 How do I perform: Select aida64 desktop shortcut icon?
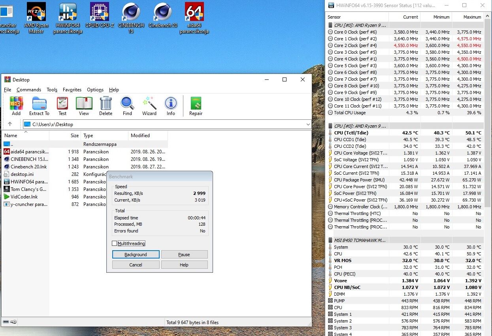(194, 18)
